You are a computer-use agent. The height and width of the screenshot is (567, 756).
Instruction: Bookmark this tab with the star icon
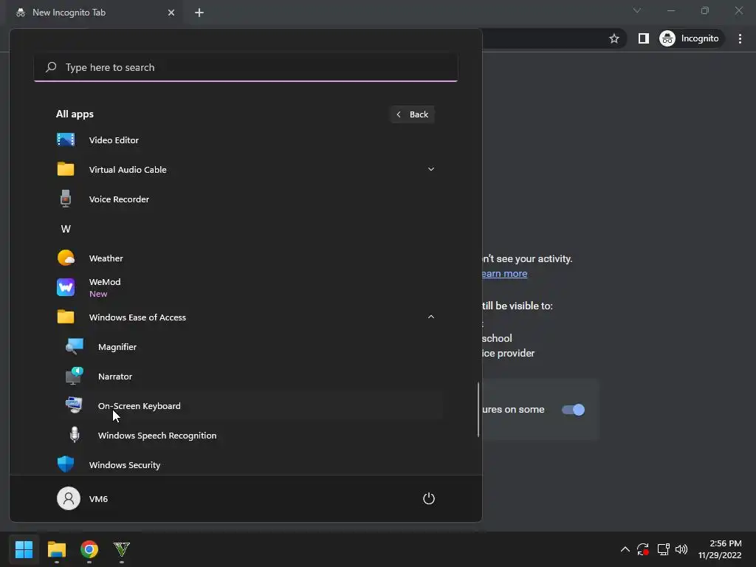[614, 38]
